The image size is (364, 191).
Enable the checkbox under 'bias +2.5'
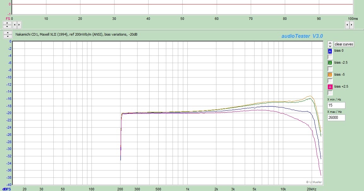(x=329, y=93)
